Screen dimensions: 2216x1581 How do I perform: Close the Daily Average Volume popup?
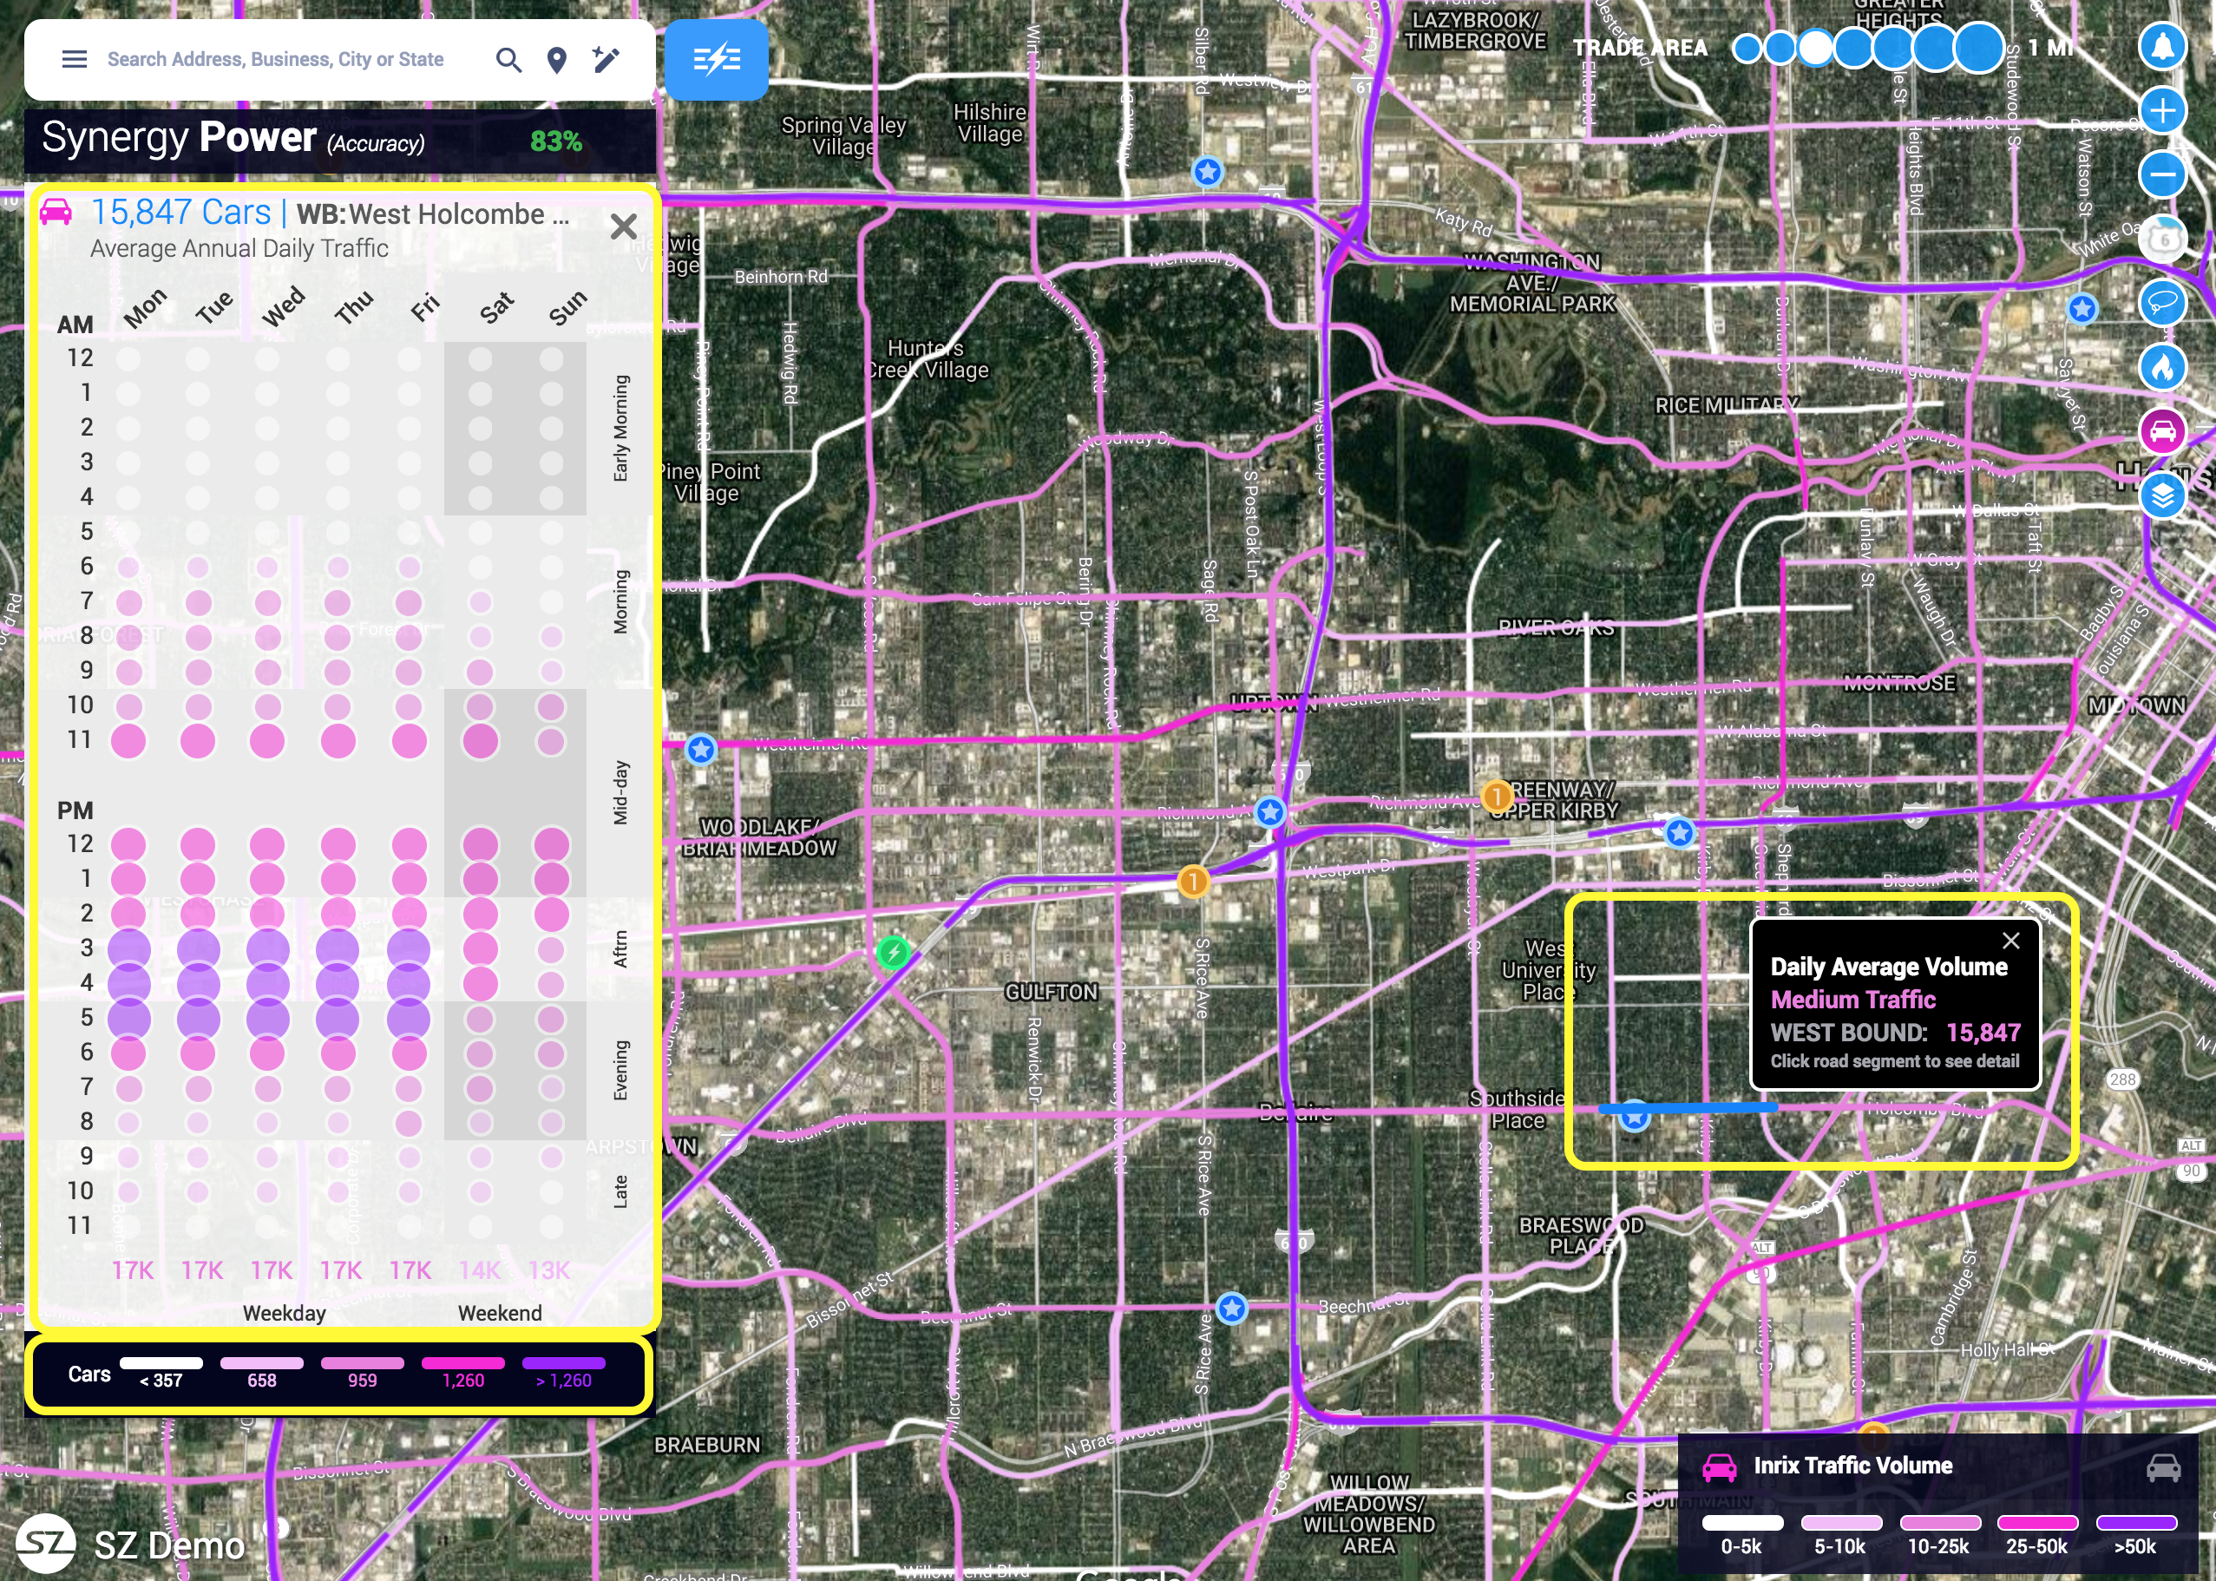point(2010,941)
